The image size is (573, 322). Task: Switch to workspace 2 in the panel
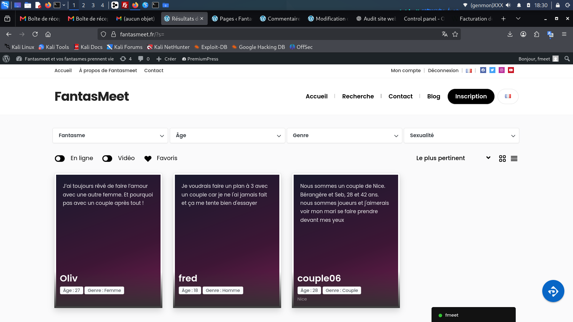84,5
